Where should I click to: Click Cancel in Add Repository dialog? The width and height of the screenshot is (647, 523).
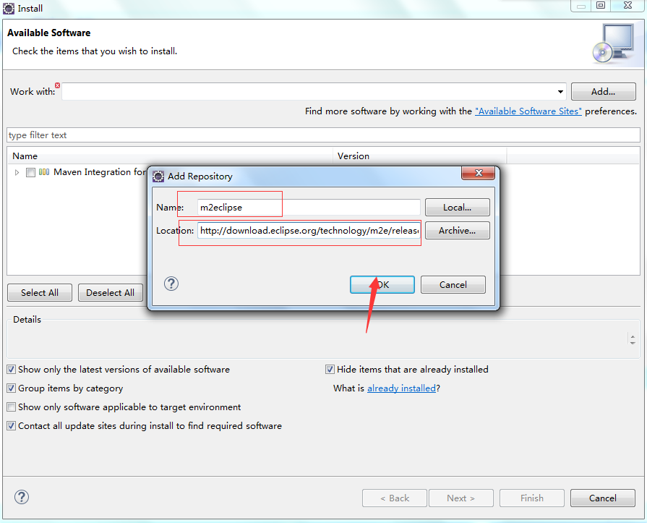pyautogui.click(x=453, y=284)
